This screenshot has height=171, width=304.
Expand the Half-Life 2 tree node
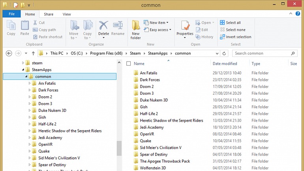(30, 124)
